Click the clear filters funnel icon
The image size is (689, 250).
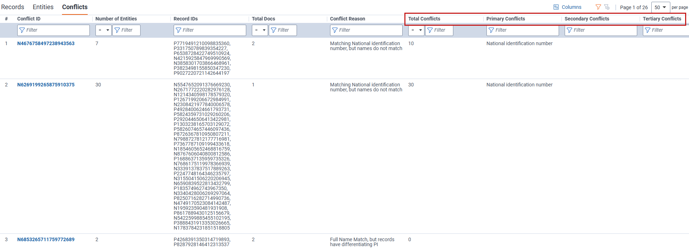point(607,7)
